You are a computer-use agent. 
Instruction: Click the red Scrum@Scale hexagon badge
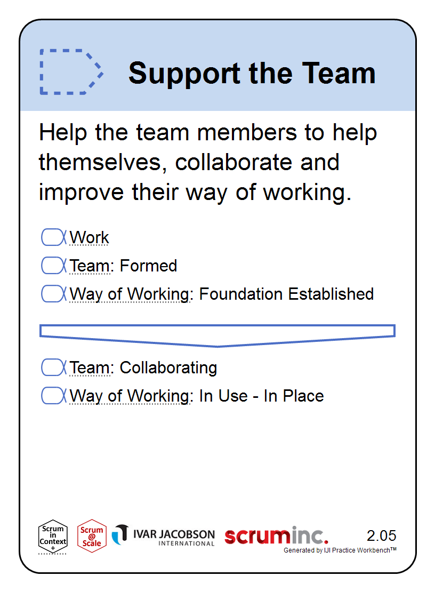click(92, 536)
